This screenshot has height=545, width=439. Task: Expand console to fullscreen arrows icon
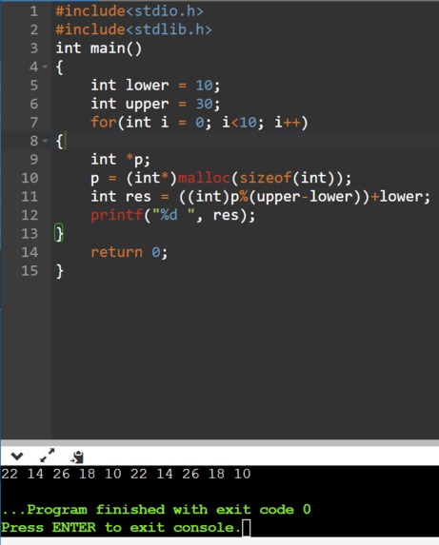click(x=48, y=456)
